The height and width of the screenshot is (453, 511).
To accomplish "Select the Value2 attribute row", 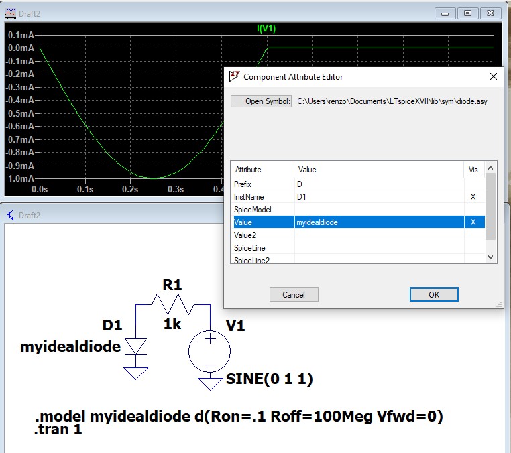I will pos(262,235).
